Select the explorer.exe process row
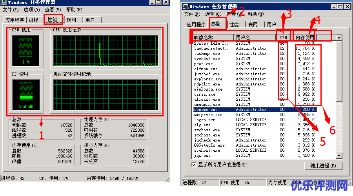This screenshot has width=353, height=196. [x=255, y=79]
